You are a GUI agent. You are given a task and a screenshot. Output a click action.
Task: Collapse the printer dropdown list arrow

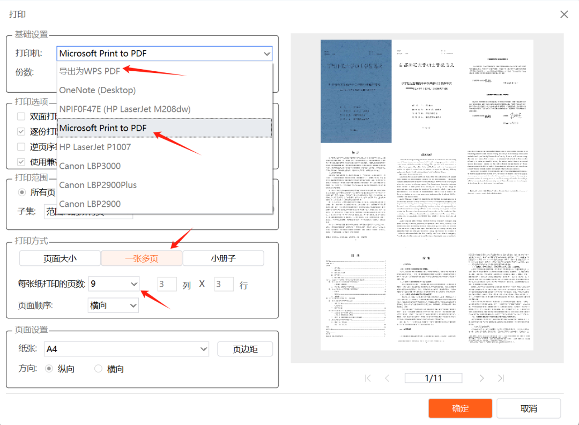pyautogui.click(x=266, y=54)
